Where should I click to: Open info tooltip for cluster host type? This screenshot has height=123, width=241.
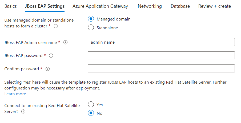point(56,26)
